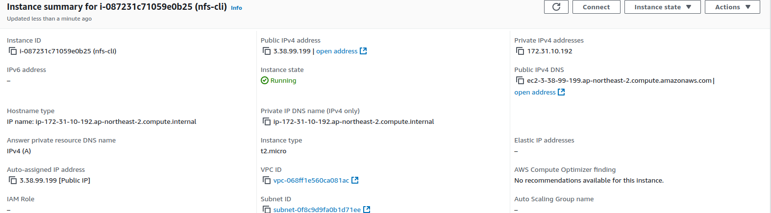Open external link icon beside Subnet ID

pyautogui.click(x=367, y=209)
